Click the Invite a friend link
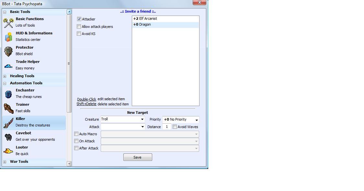Image resolution: width=364 pixels, height=191 pixels. (138, 11)
